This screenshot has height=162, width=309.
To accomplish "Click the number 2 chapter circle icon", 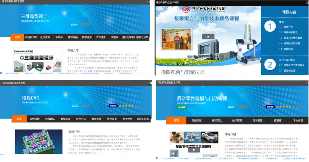I will (x=270, y=65).
